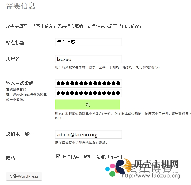
Task: Click the 安装WordPress button
Action: point(24,176)
